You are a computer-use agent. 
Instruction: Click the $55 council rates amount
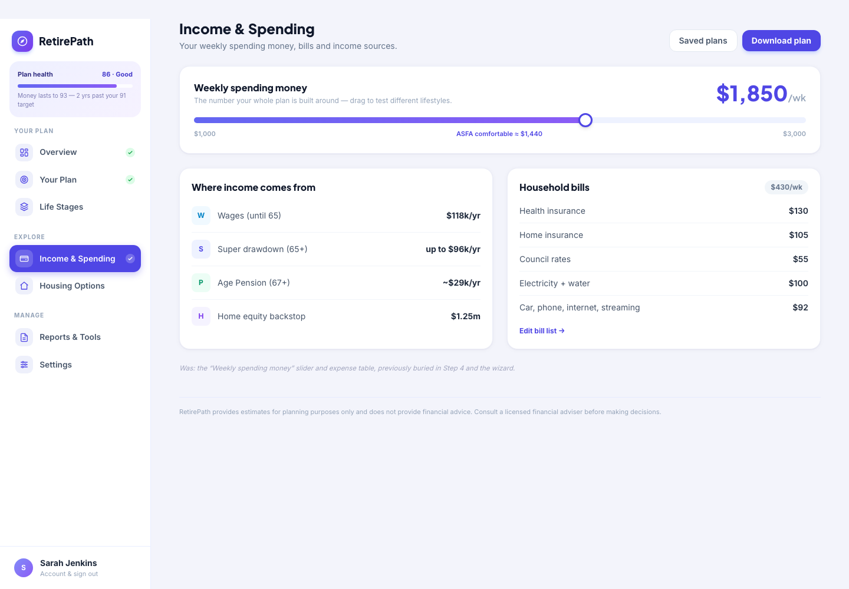801,259
